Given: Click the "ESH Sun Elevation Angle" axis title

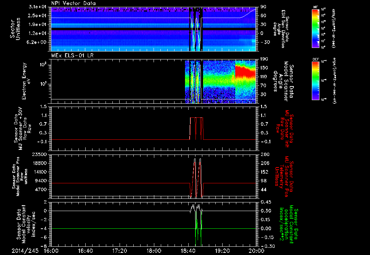Looking at the screenshot, I should (x=281, y=29).
